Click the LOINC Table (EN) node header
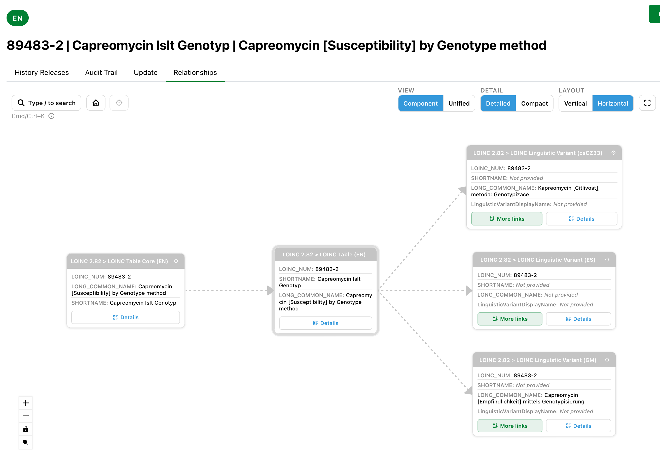This screenshot has height=462, width=660. click(325, 254)
